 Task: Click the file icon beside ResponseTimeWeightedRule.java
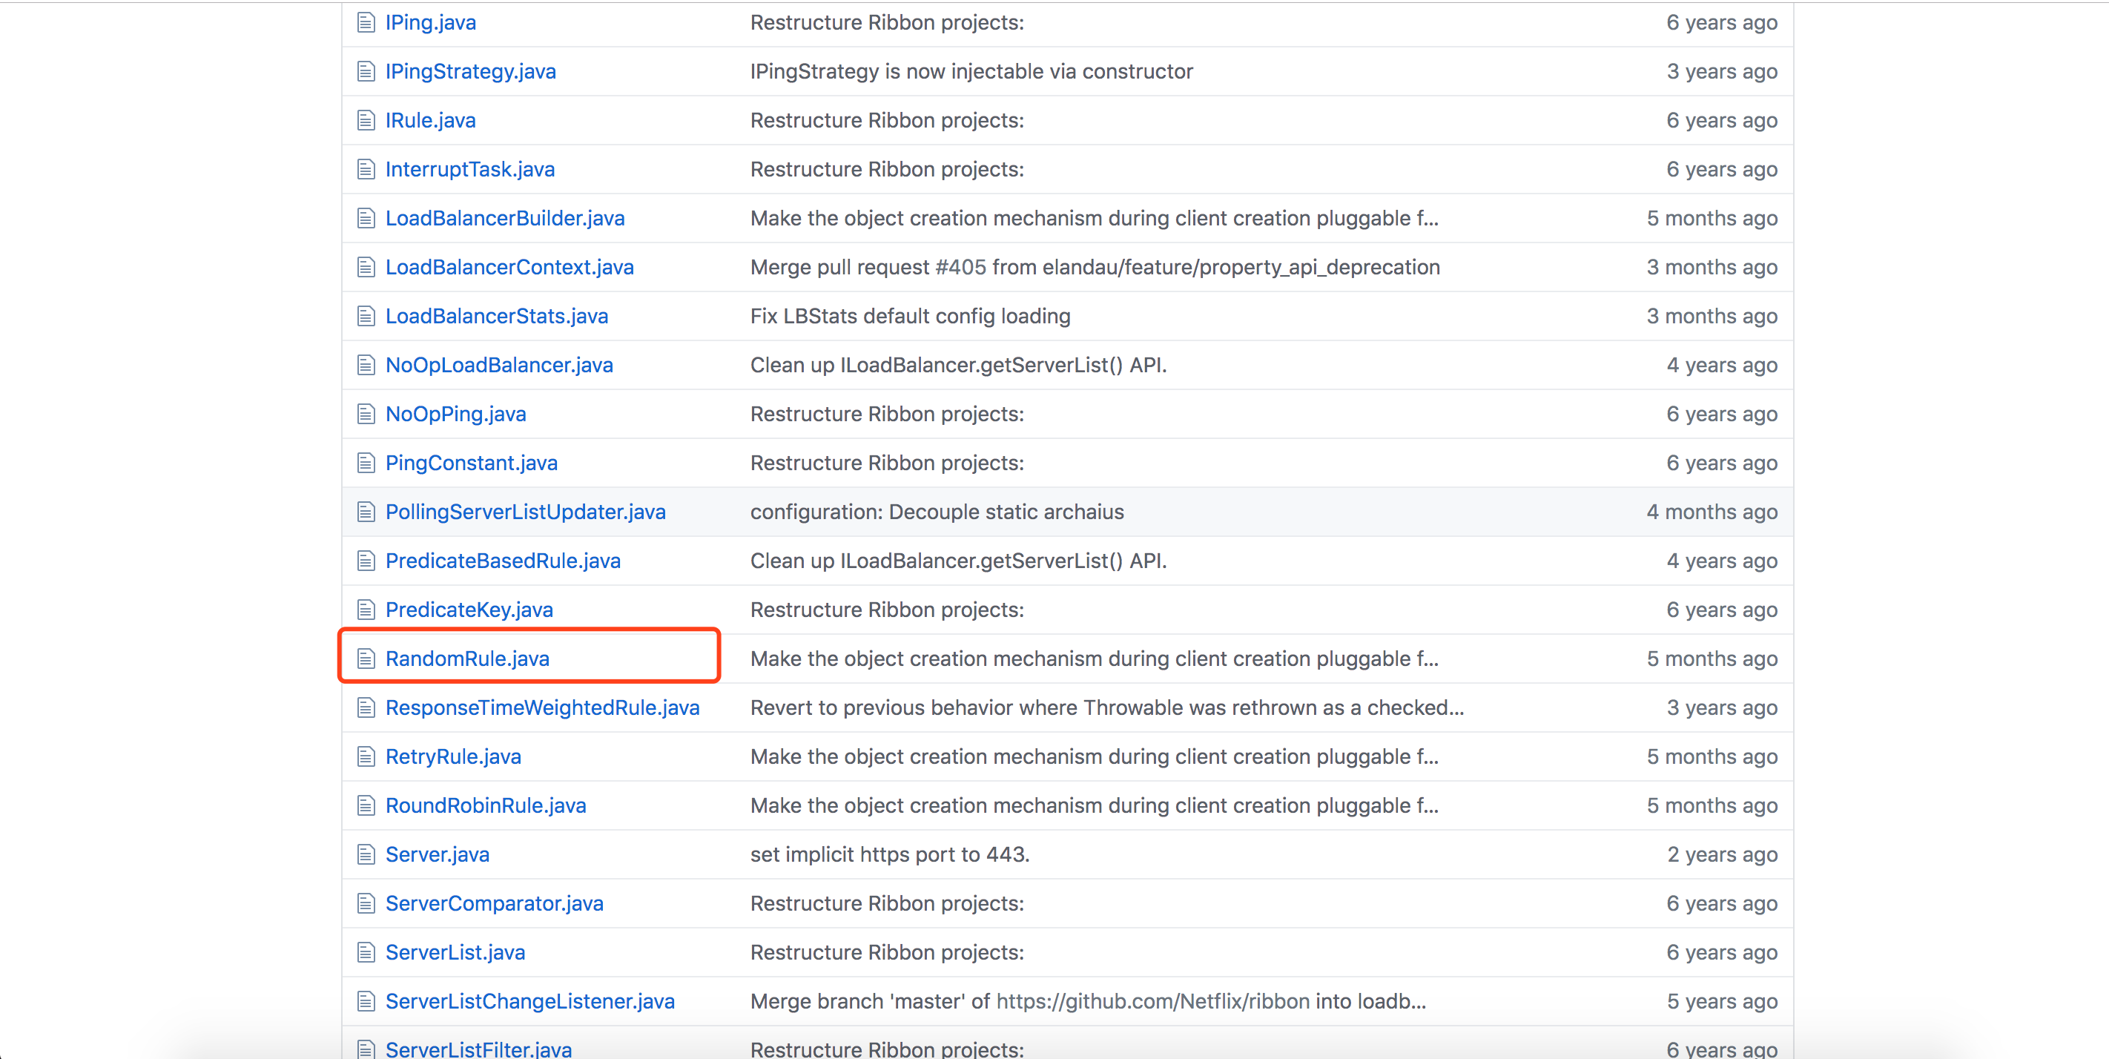(365, 707)
